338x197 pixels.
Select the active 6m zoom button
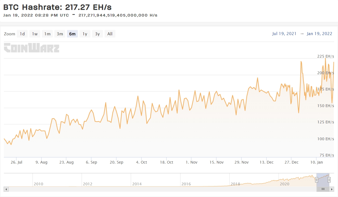72,34
